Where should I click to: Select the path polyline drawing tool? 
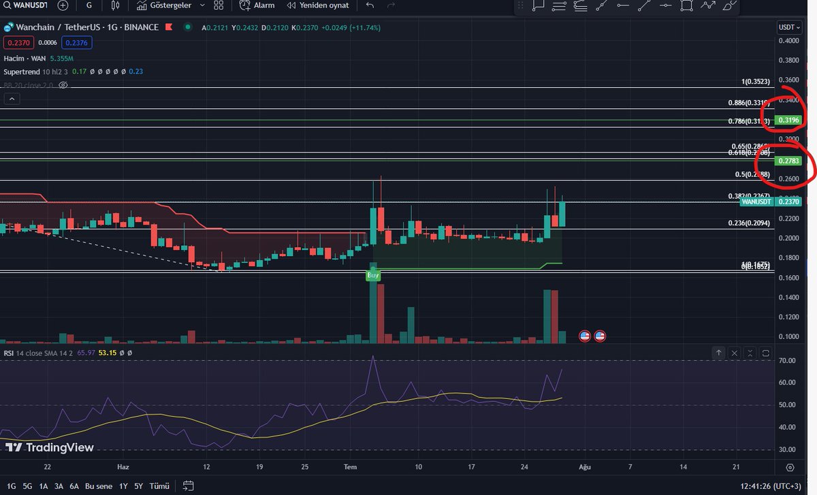pyautogui.click(x=708, y=5)
